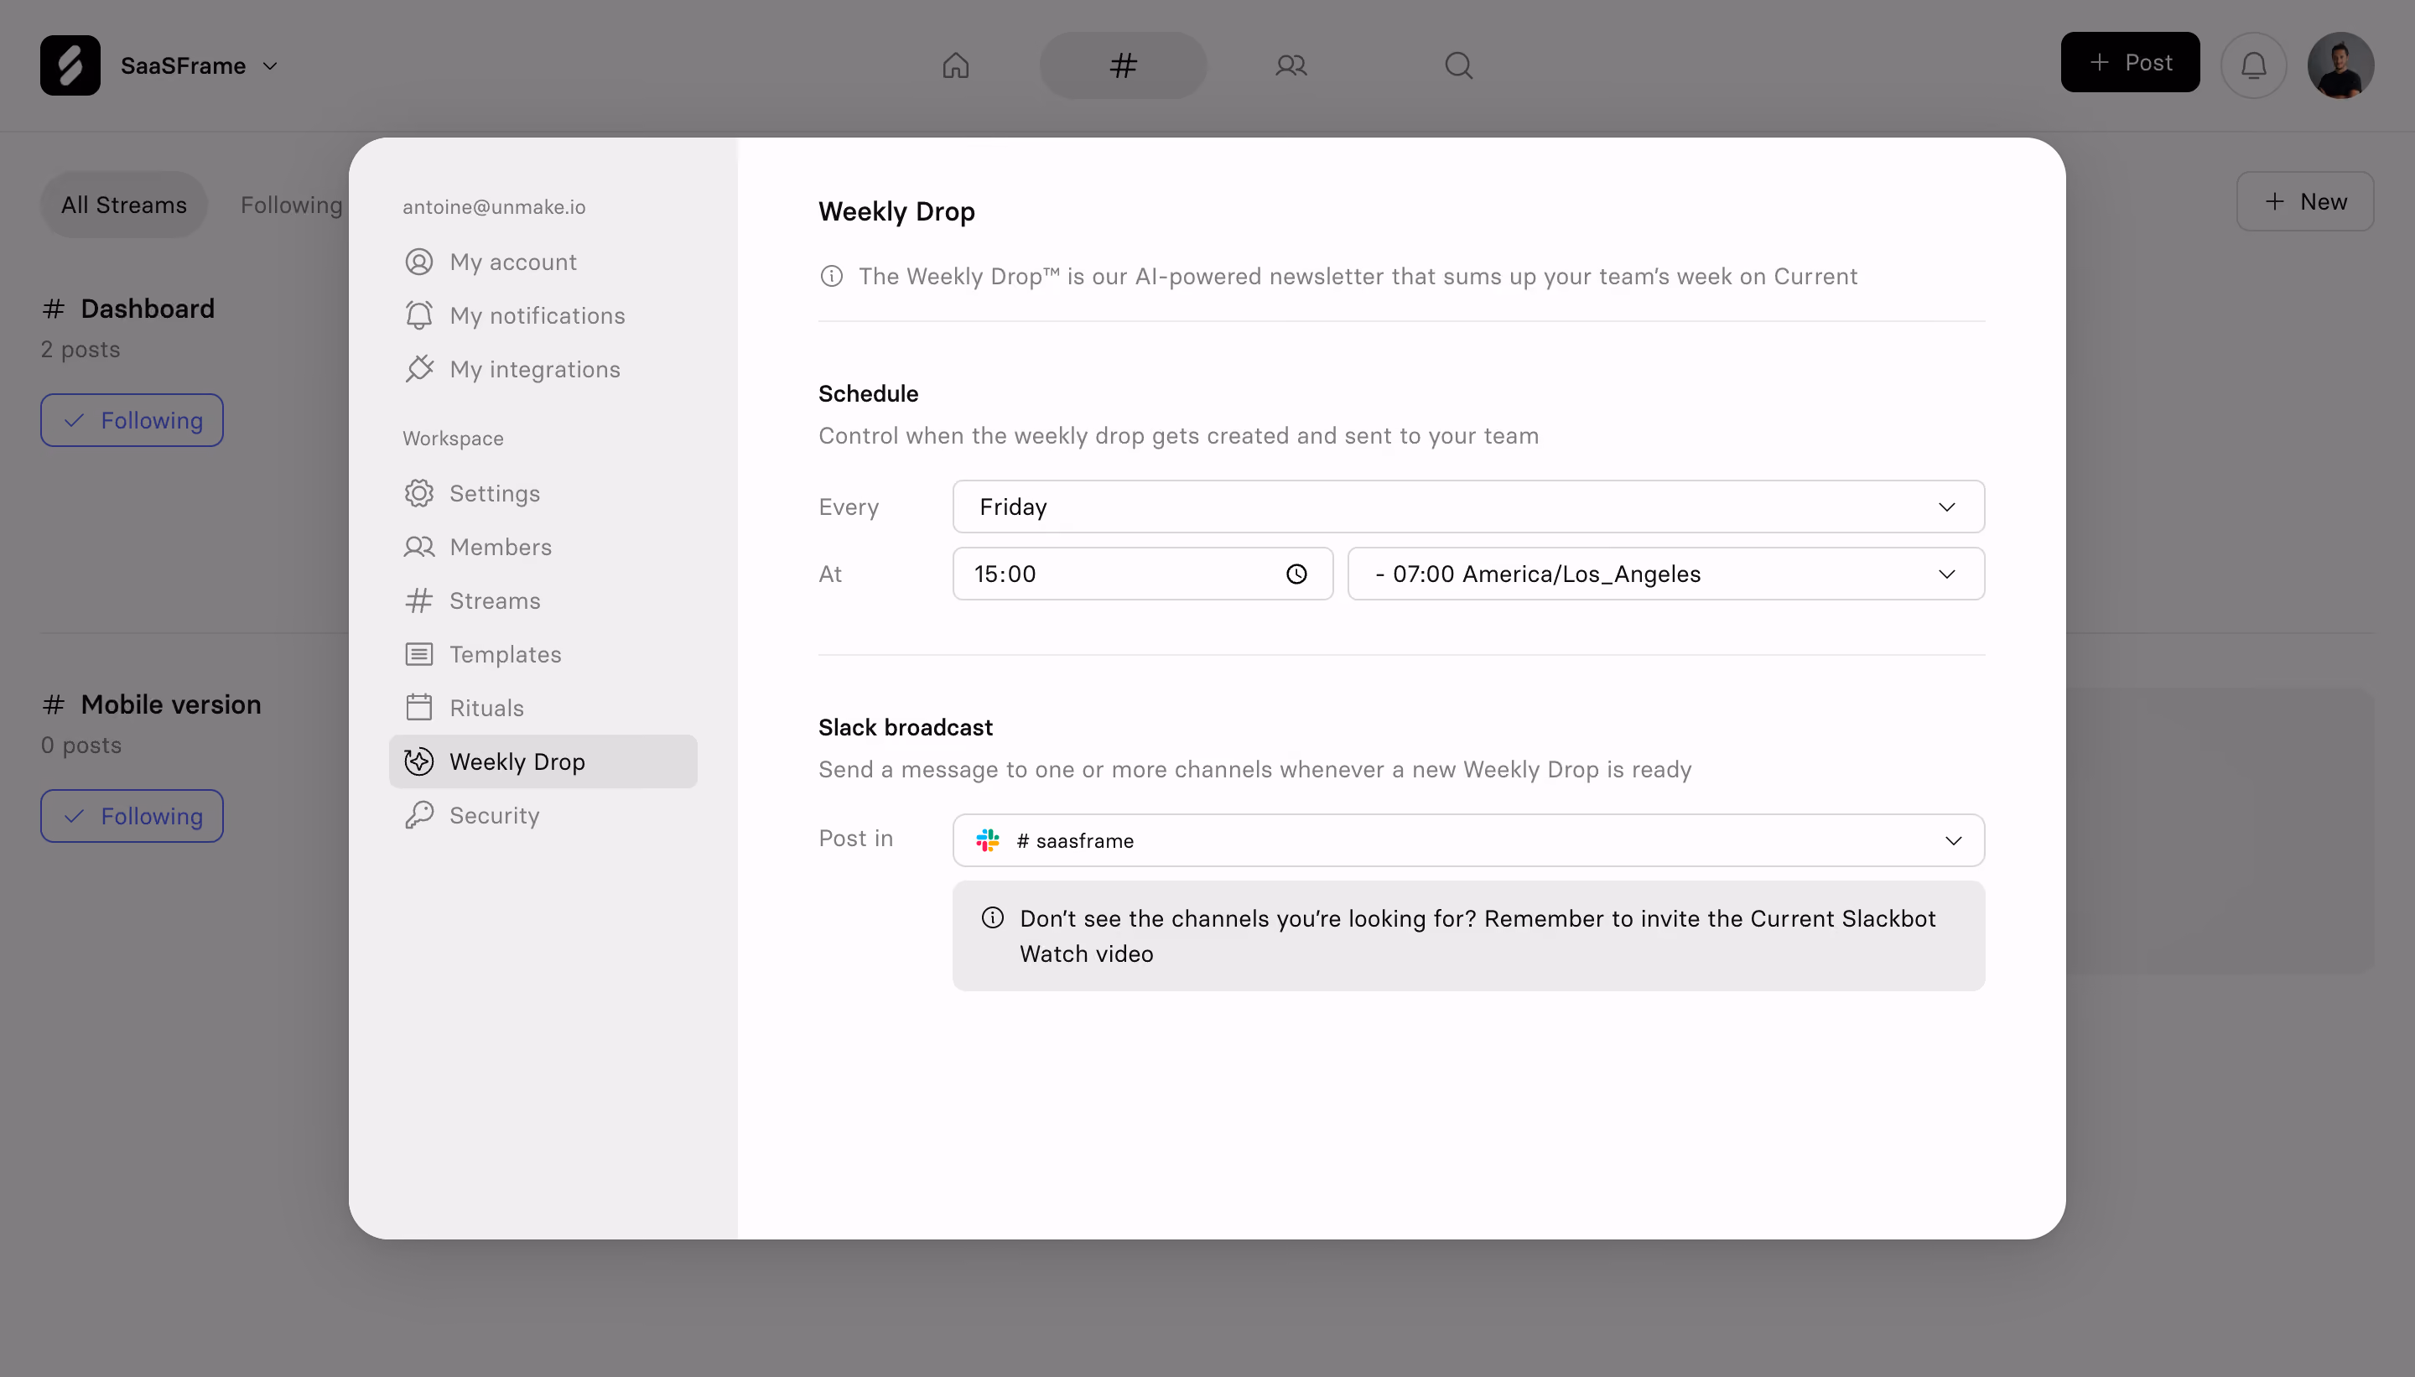Click the Post button
The image size is (2415, 1377).
coord(2129,62)
